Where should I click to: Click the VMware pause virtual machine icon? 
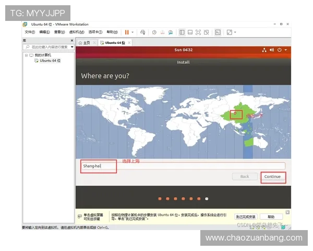(127, 32)
